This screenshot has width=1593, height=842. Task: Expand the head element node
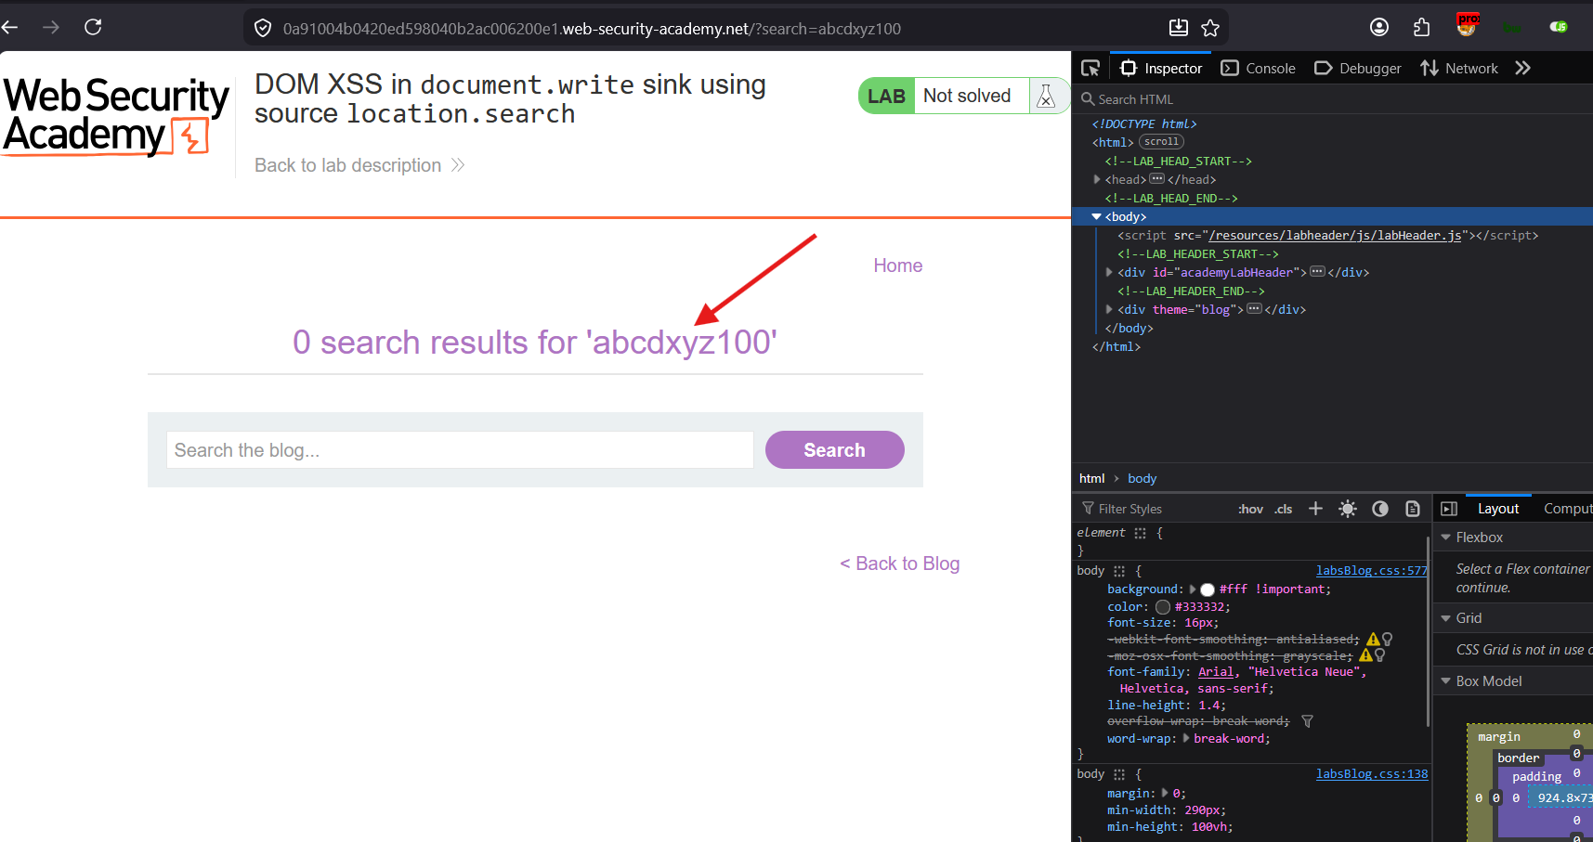point(1097,179)
